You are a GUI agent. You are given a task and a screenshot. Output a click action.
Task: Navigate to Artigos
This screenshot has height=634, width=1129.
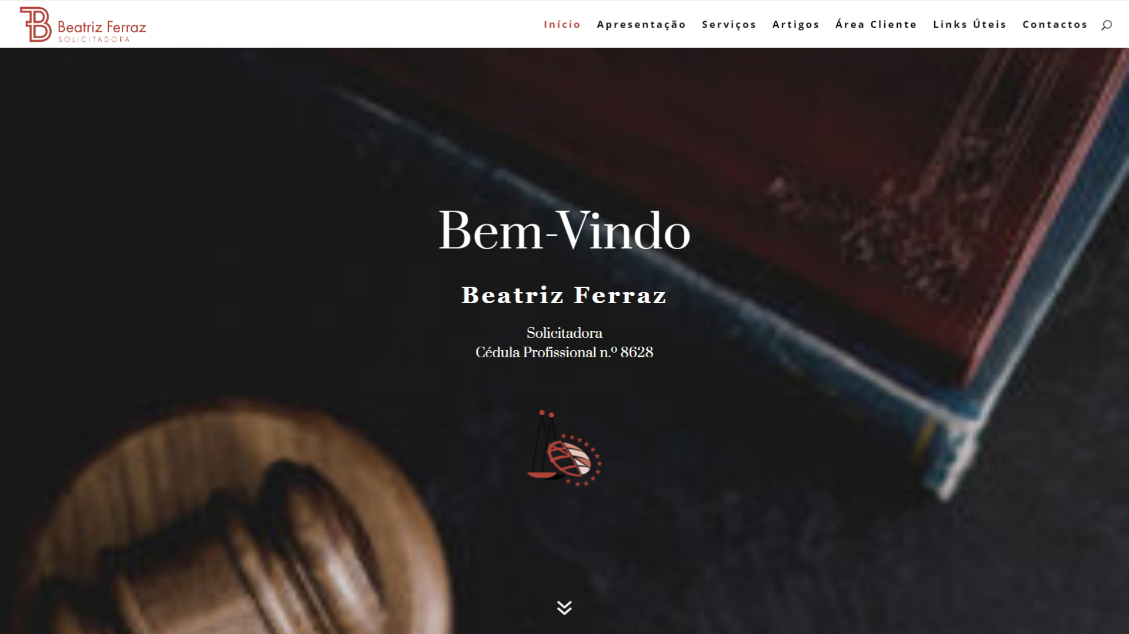pos(795,24)
